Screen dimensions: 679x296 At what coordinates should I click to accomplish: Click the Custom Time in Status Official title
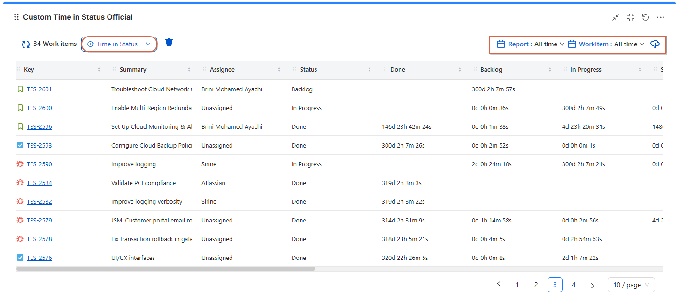pos(78,17)
